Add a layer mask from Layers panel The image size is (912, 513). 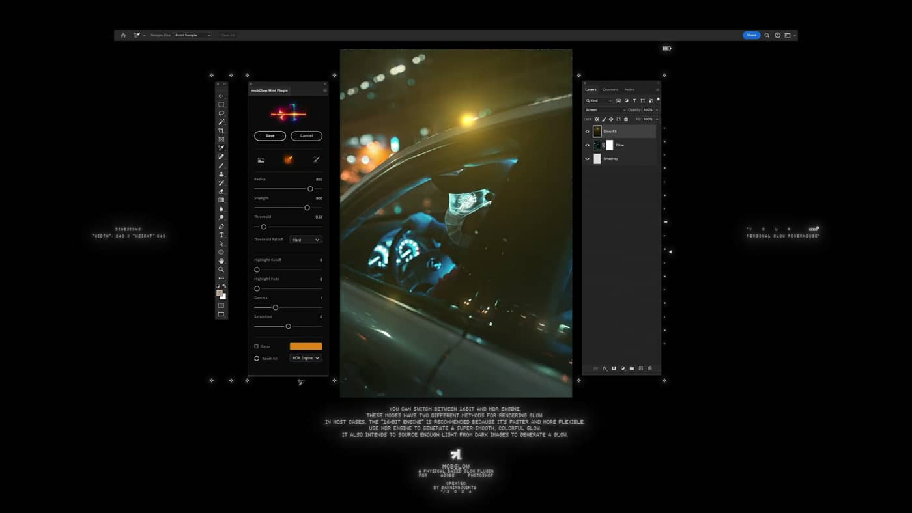pyautogui.click(x=613, y=368)
